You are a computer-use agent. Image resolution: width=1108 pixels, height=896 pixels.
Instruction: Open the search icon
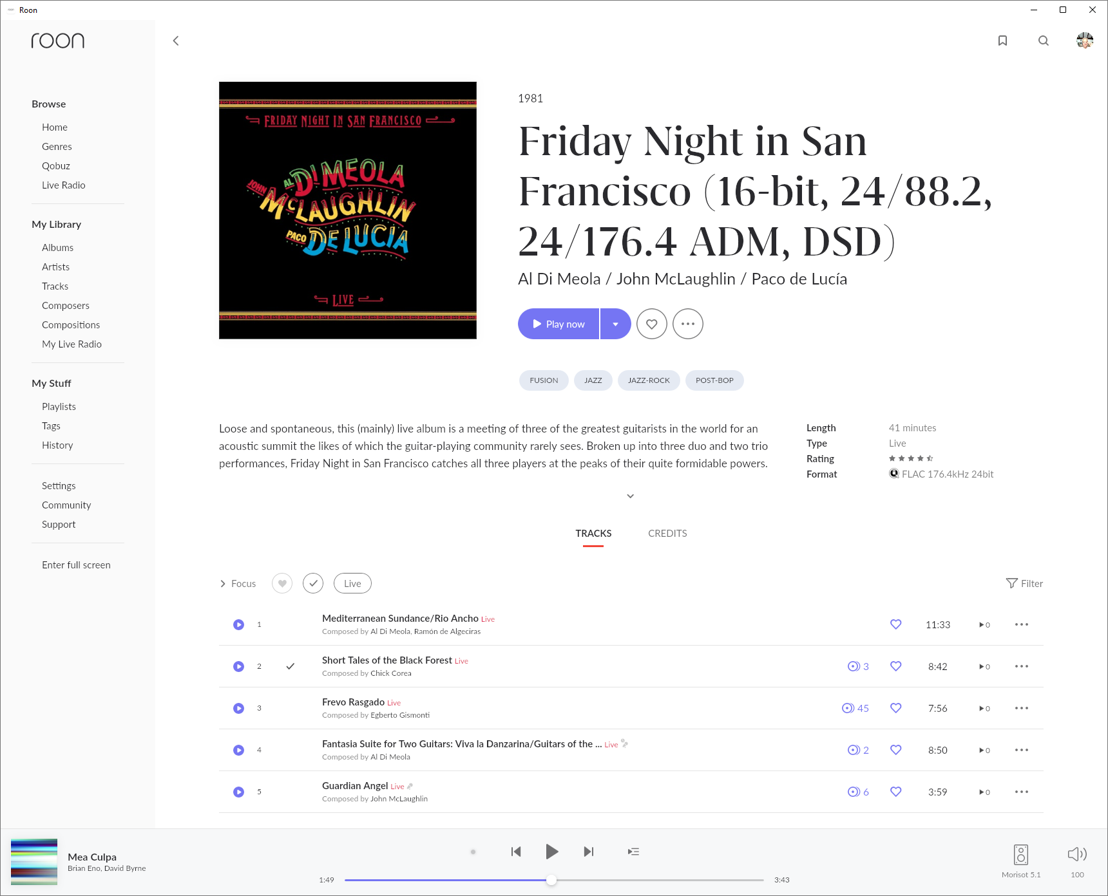point(1044,41)
